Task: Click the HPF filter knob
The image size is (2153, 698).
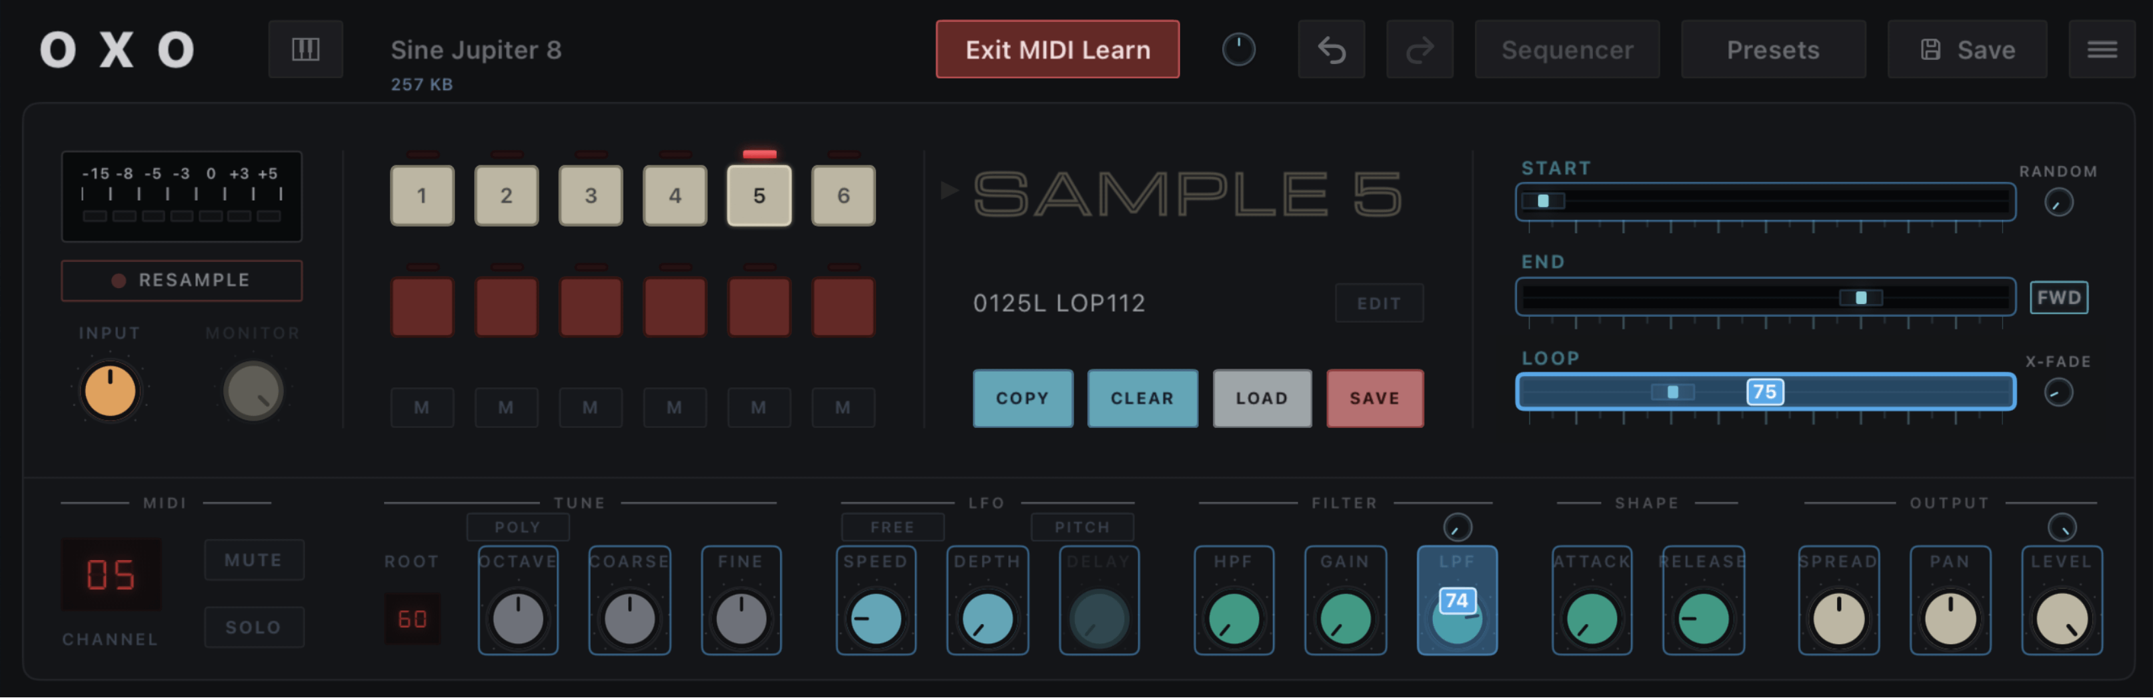Action: [1234, 619]
